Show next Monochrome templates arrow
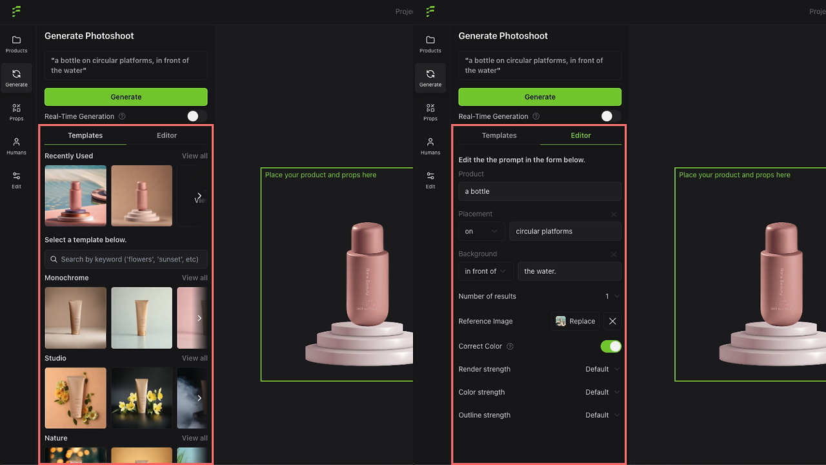826x465 pixels. click(x=199, y=318)
